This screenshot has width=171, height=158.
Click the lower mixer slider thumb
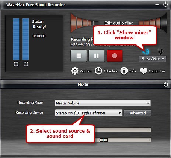pyautogui.click(x=104, y=140)
